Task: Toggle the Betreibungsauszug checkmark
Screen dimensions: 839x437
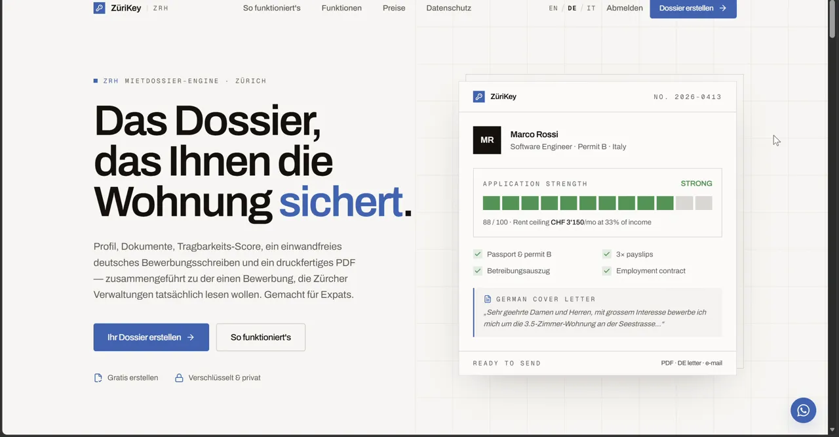Action: 478,270
